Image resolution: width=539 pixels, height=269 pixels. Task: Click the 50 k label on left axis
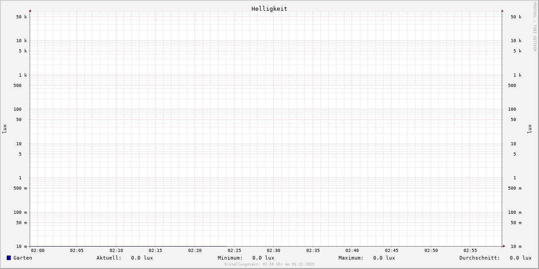22,17
